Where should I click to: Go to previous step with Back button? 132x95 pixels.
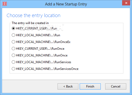click(x=68, y=86)
